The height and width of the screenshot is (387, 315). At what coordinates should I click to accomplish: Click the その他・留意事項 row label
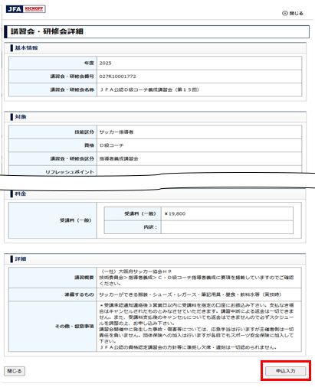pyautogui.click(x=74, y=327)
